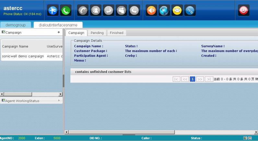
Task: Switch to the Finished tab
Action: click(116, 33)
